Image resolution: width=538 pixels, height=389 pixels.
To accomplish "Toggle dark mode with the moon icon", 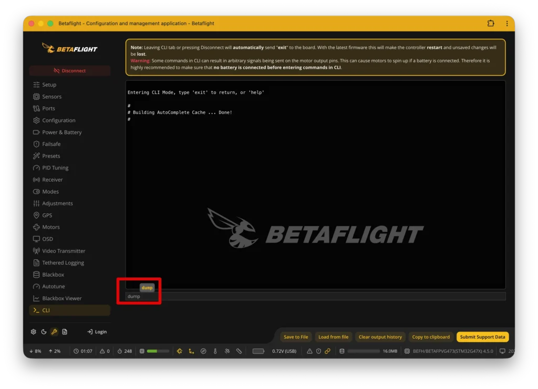I will point(44,332).
